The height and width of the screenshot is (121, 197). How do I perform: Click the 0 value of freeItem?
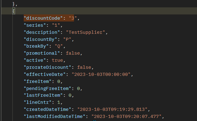[59, 82]
